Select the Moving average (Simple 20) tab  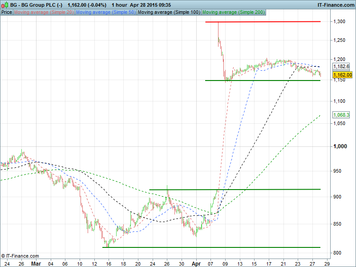44,12
